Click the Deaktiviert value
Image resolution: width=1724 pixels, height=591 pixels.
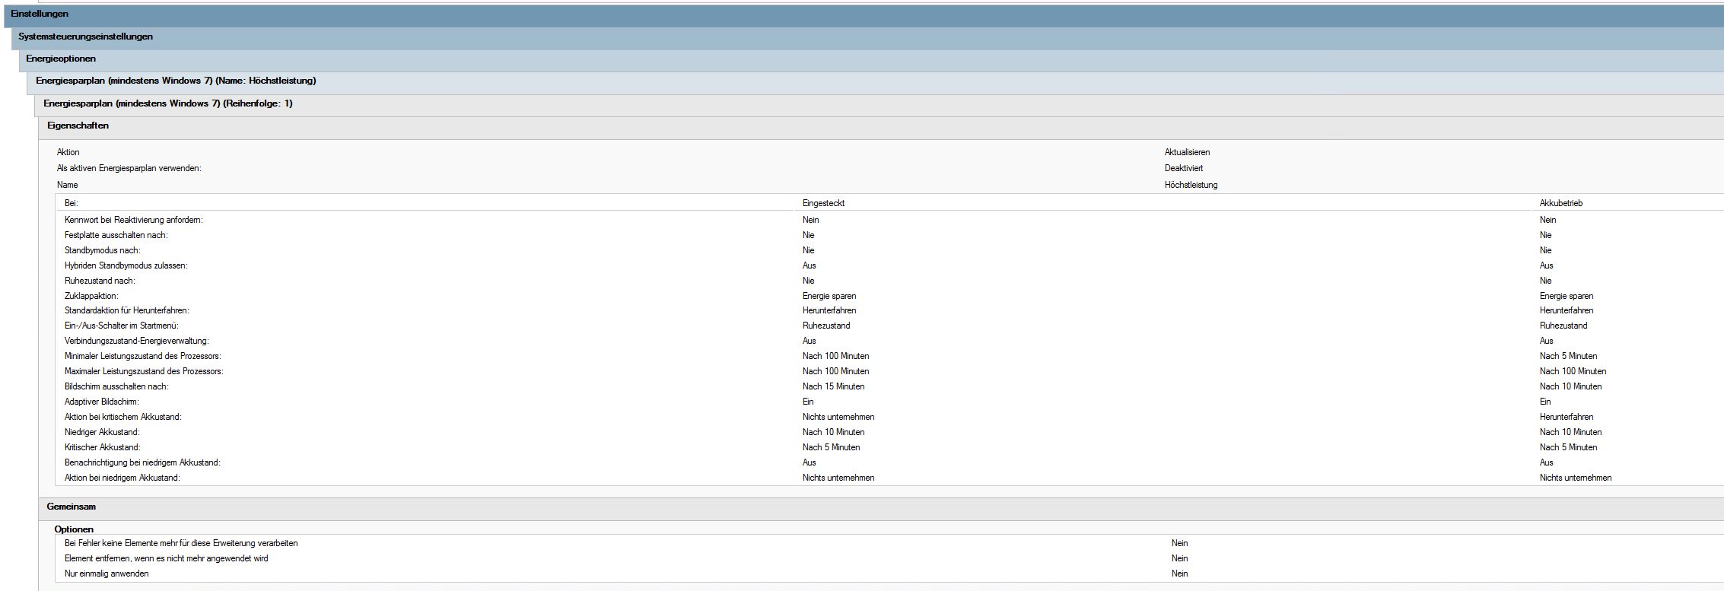tap(1184, 168)
